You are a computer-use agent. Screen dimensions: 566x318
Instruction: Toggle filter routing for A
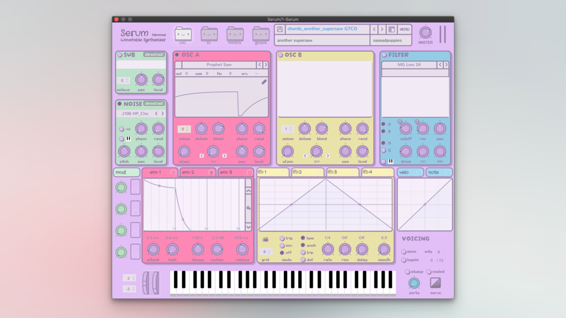pyautogui.click(x=384, y=124)
